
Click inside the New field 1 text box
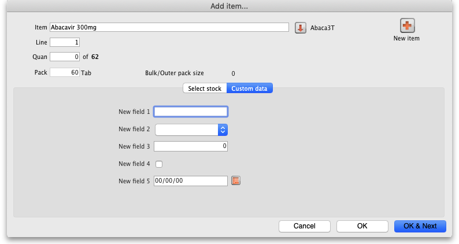coord(191,112)
